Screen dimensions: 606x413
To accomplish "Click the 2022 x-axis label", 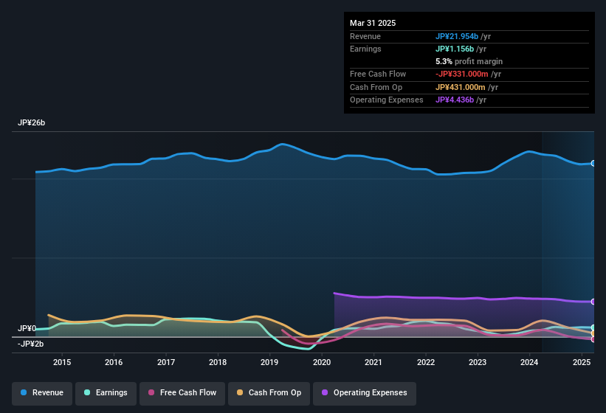I will 425,362.
